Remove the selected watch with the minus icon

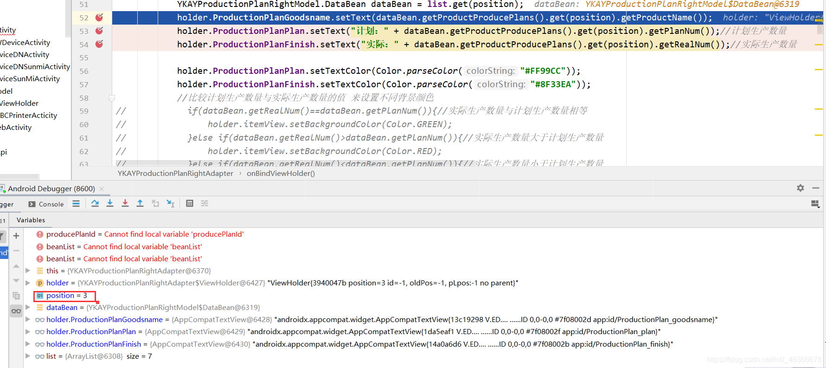click(16, 251)
